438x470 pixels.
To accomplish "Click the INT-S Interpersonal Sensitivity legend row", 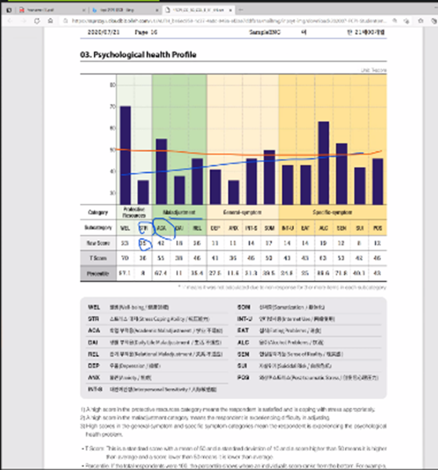I will 158,390.
